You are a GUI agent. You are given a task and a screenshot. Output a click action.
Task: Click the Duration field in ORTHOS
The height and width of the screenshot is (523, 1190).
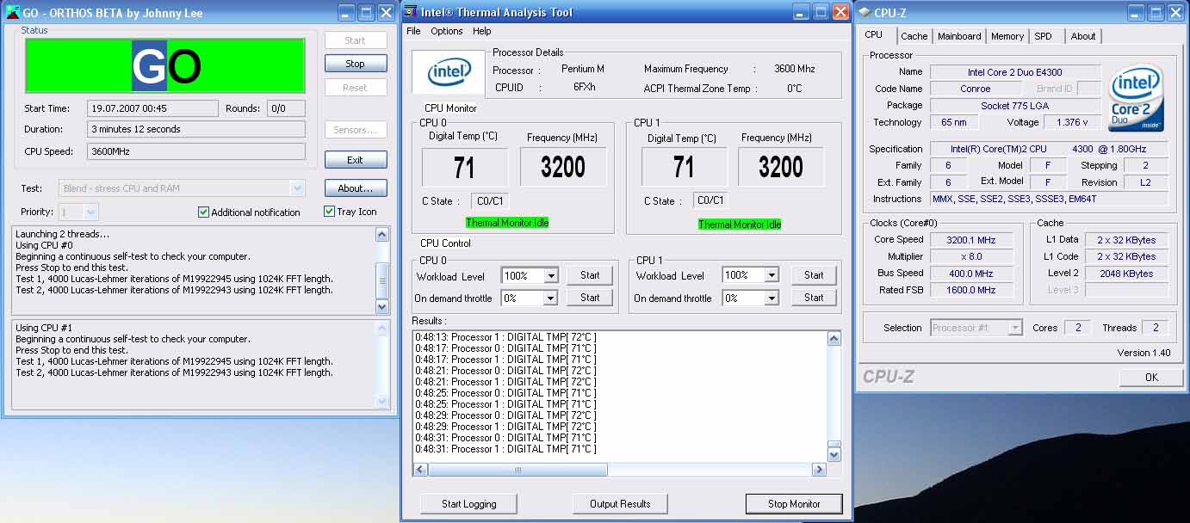point(196,129)
